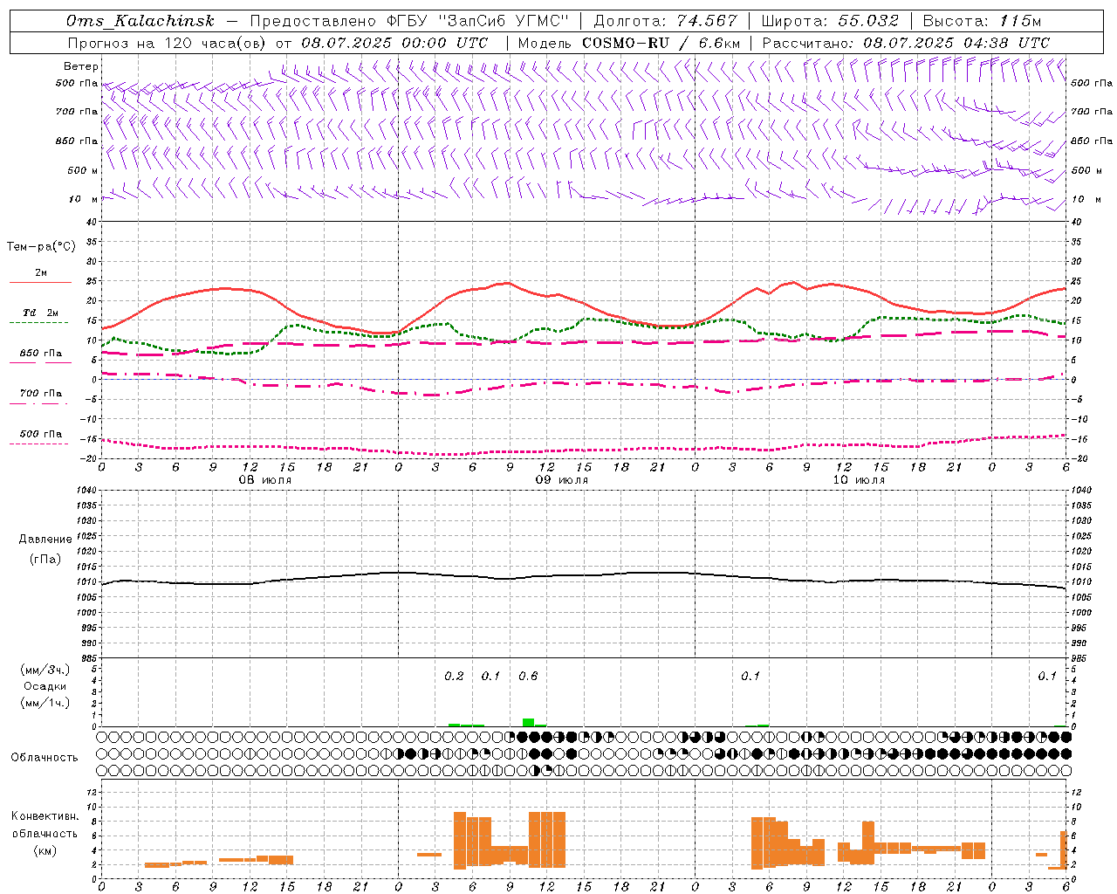The height and width of the screenshot is (894, 1117).
Task: Click the calculation time 08.07.2025 04:38 UTC
Action: click(x=956, y=43)
